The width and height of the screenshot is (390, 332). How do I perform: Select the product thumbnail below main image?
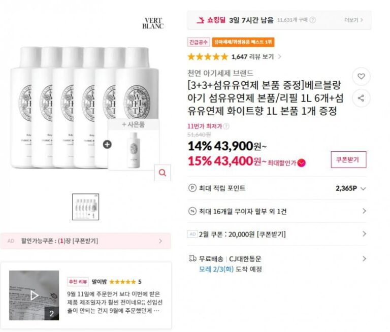tap(85, 207)
